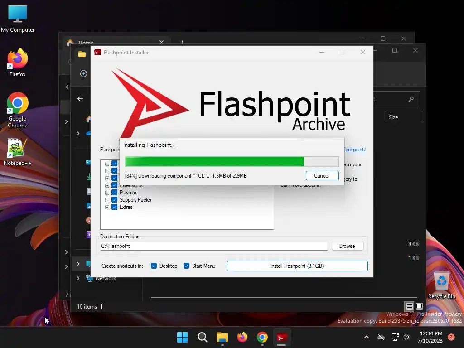Open the Flashpoint website link
Viewport: 464px width, 348px height.
(355, 150)
